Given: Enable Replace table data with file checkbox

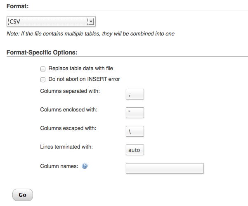Looking at the screenshot, I should [x=43, y=69].
